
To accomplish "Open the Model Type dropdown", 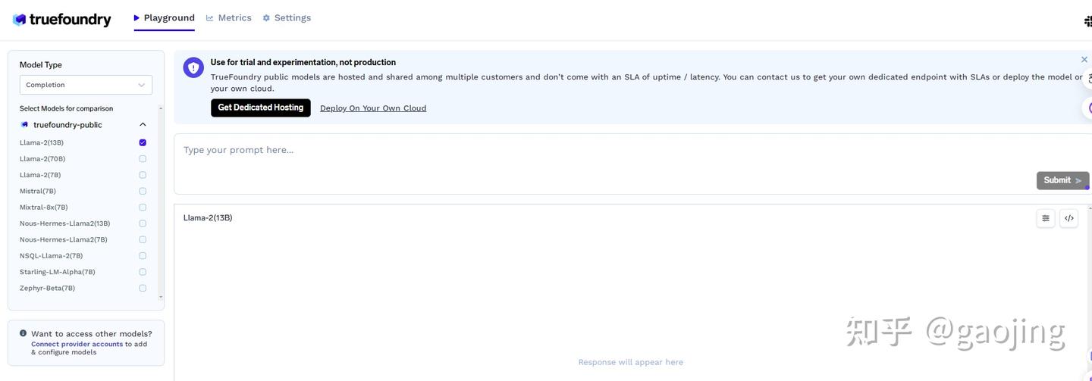I will click(x=86, y=85).
